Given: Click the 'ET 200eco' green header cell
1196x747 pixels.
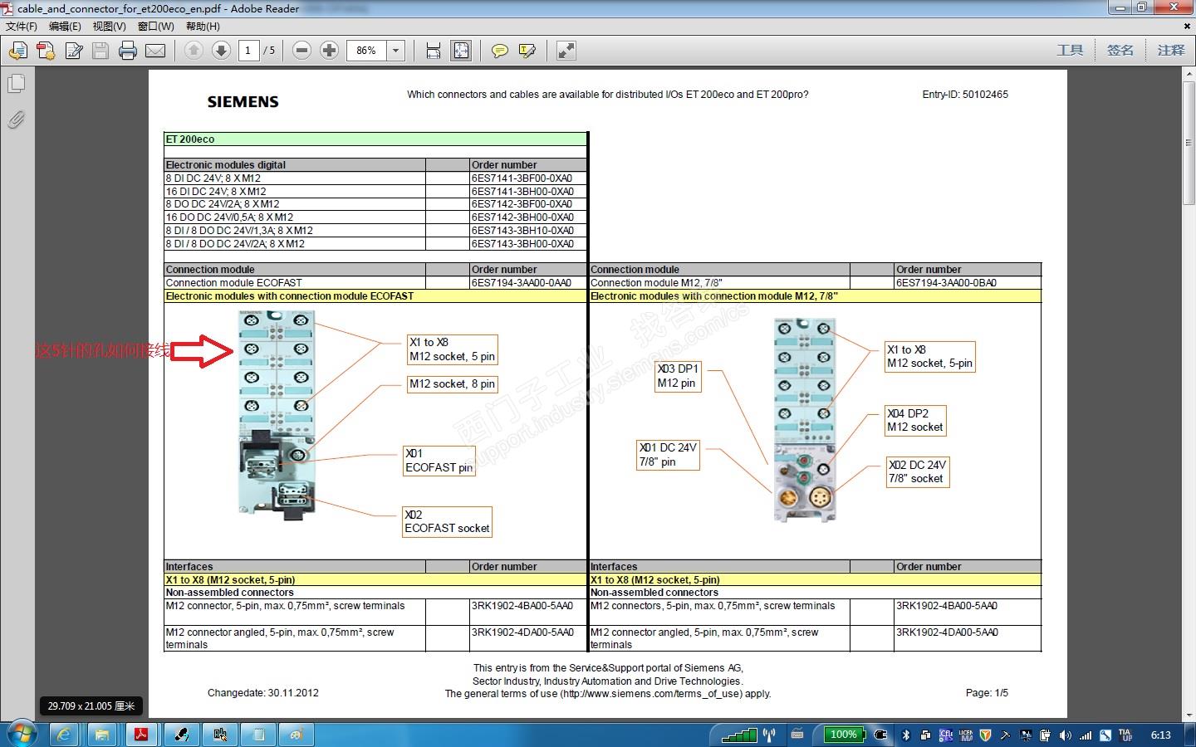Looking at the screenshot, I should pos(375,139).
